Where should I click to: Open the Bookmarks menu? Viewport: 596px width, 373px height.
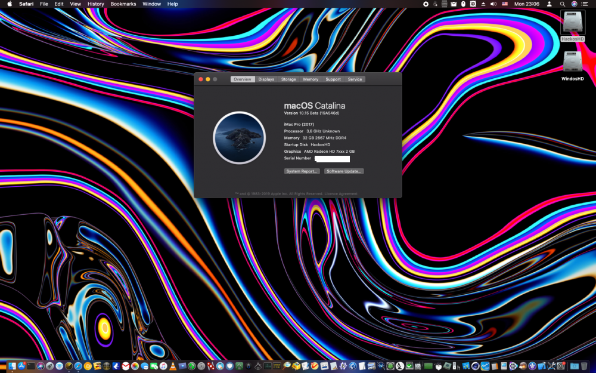tap(123, 4)
